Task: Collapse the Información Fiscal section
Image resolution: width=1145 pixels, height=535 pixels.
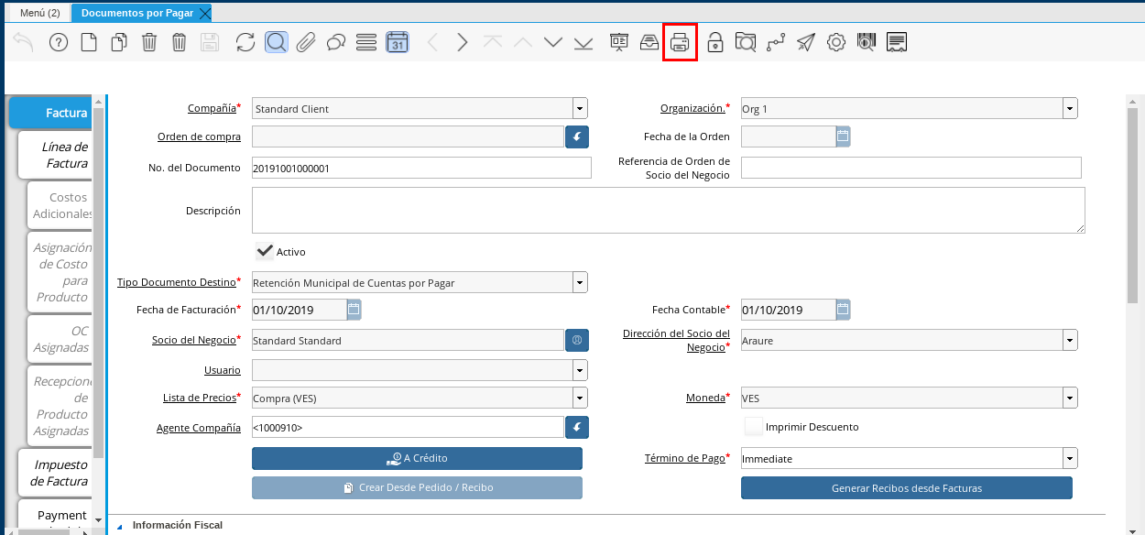Action: point(120,526)
